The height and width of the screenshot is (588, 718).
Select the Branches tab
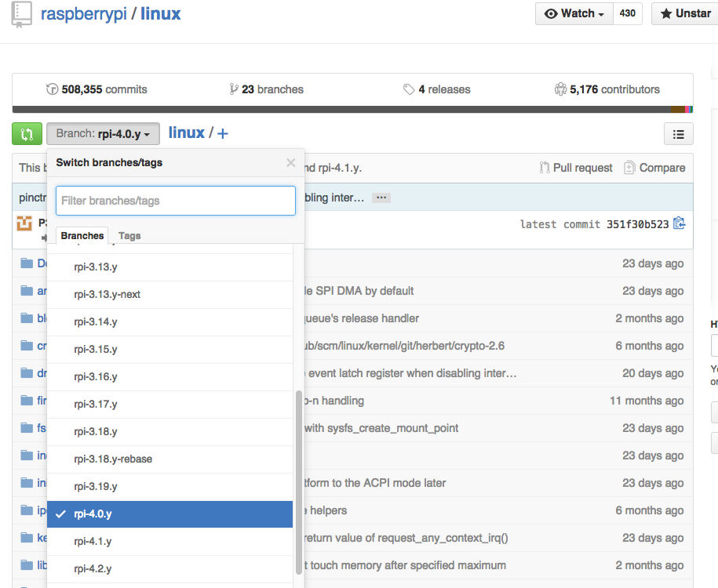click(x=82, y=235)
